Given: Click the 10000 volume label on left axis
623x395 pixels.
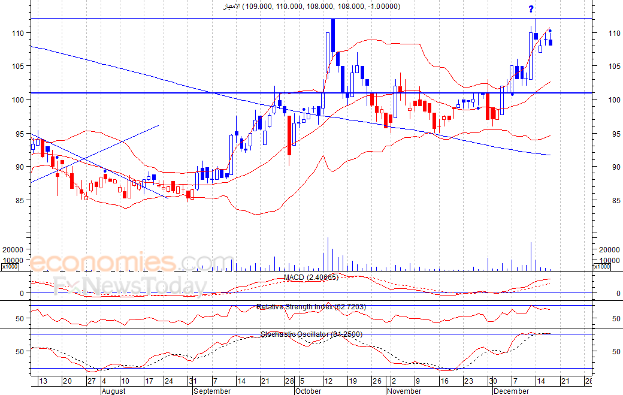Looking at the screenshot, I should (13, 260).
